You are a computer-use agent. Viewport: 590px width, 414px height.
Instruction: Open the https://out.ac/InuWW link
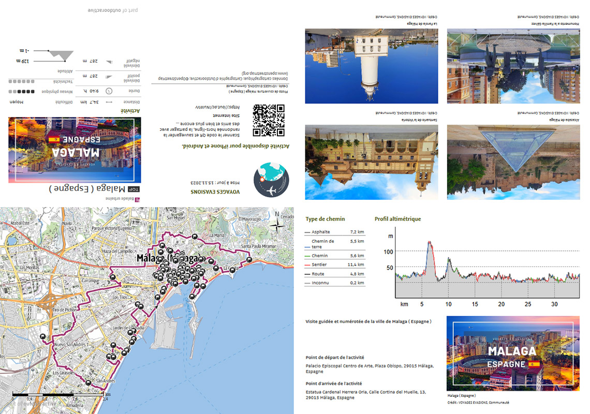[x=217, y=107]
